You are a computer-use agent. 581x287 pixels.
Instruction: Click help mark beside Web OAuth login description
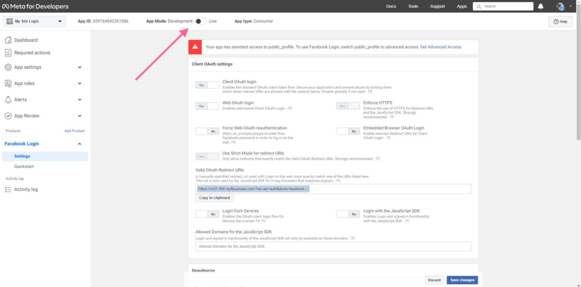click(290, 108)
